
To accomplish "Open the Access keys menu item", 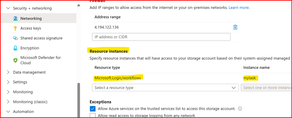I will (31, 28).
